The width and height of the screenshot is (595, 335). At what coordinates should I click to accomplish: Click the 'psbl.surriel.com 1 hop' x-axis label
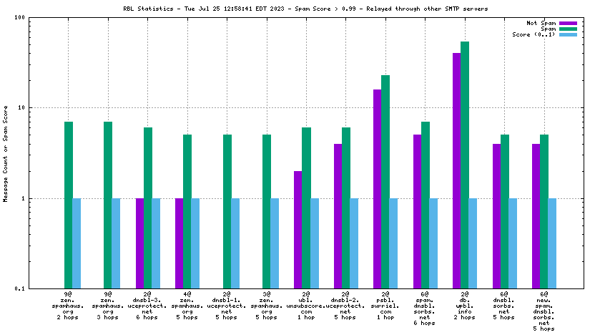(385, 306)
